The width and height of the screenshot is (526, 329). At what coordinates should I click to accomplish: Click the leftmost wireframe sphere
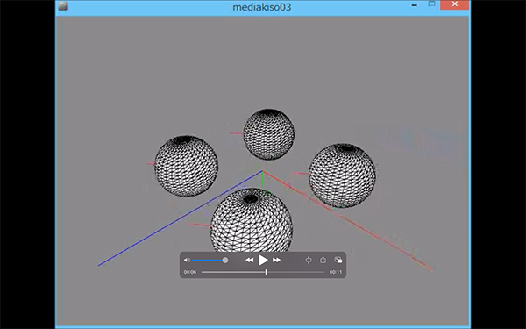tap(186, 166)
